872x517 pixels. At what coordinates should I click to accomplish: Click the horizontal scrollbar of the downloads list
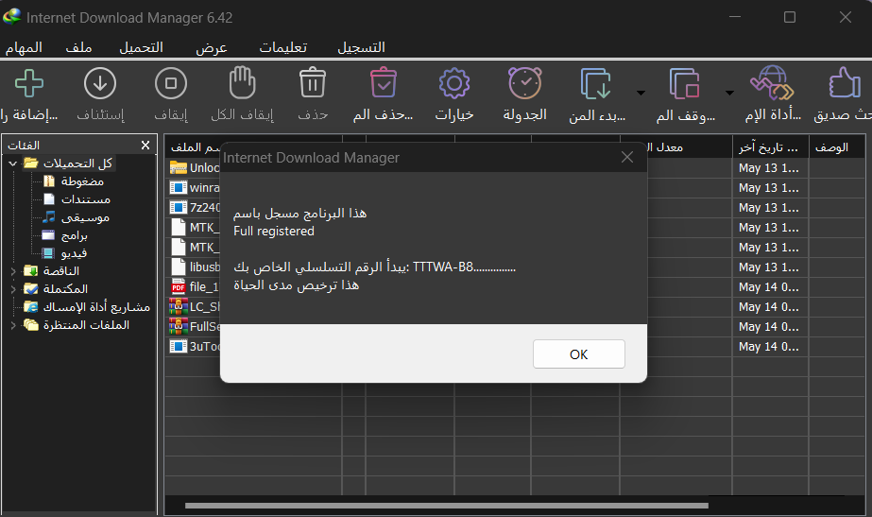click(x=447, y=506)
